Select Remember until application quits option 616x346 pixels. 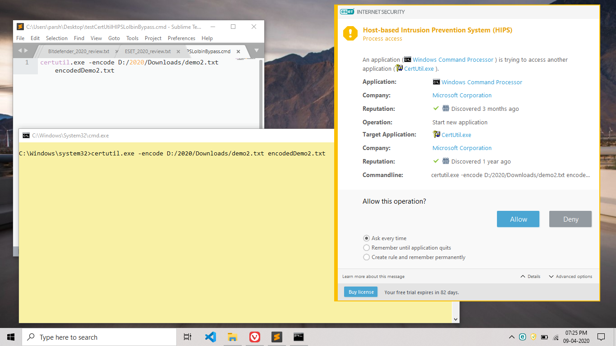pyautogui.click(x=407, y=248)
